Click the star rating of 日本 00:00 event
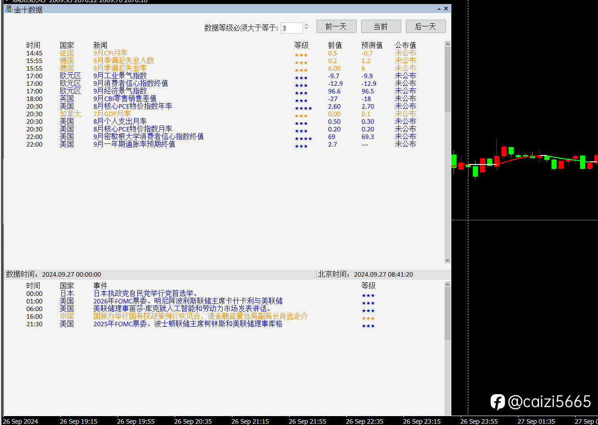598x425 pixels. point(368,295)
